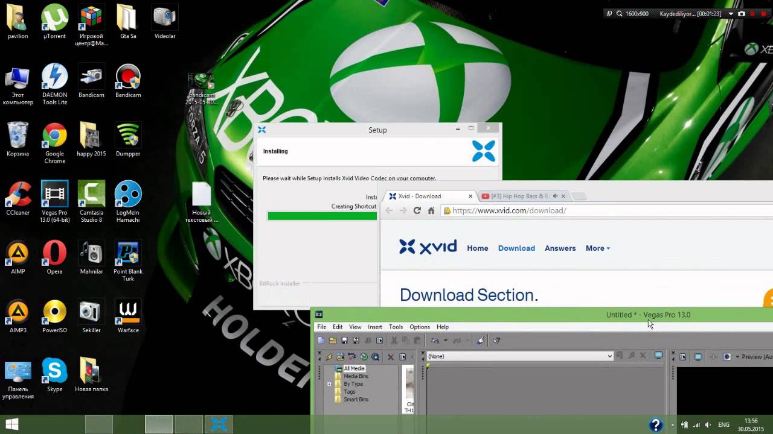Select All Media in the media tree

tap(354, 368)
